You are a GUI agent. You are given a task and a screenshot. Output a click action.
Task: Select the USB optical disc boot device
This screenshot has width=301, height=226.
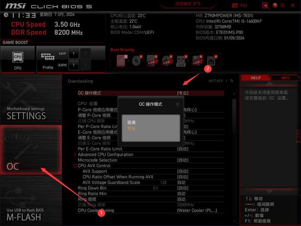(x=167, y=61)
